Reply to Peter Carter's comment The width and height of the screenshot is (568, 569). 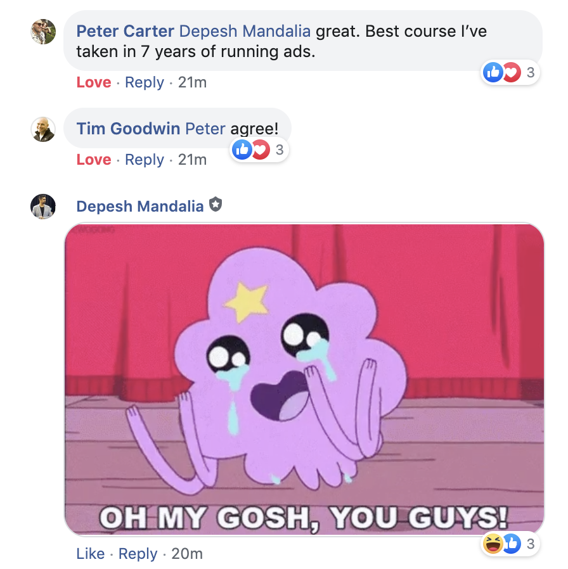[145, 82]
